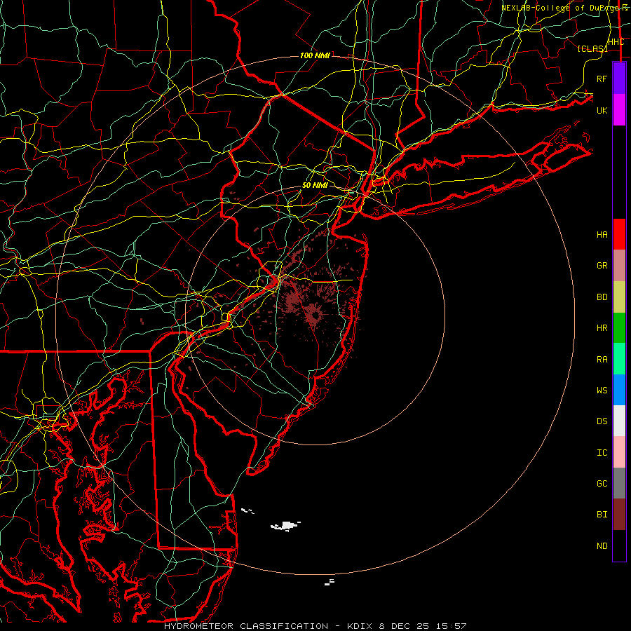
Task: Click the BI brown legend swatch
Action: click(619, 515)
